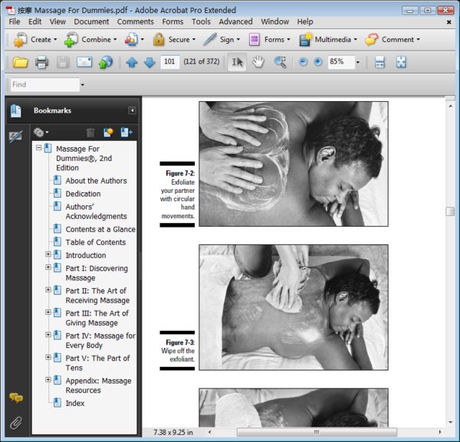460x442 pixels.
Task: Open the Document menu
Action: [91, 21]
